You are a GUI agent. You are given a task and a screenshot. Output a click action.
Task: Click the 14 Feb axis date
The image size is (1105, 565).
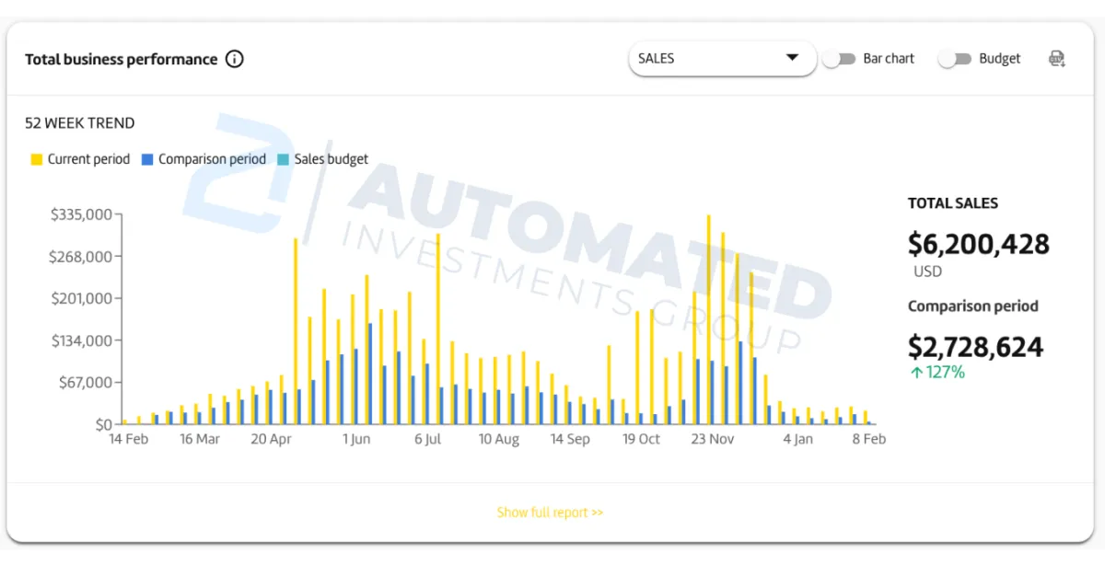(x=129, y=439)
